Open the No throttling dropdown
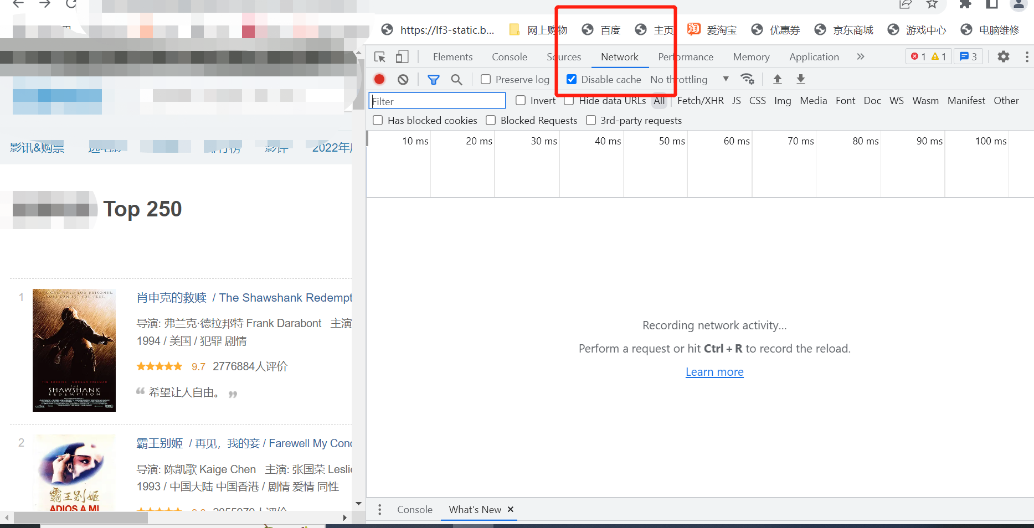The image size is (1034, 528). coord(690,79)
